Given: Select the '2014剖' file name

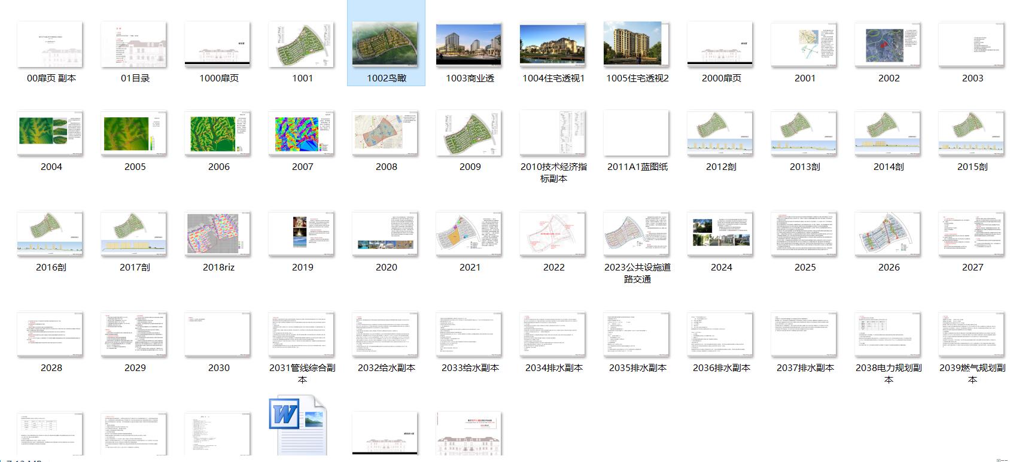Looking at the screenshot, I should point(889,166).
